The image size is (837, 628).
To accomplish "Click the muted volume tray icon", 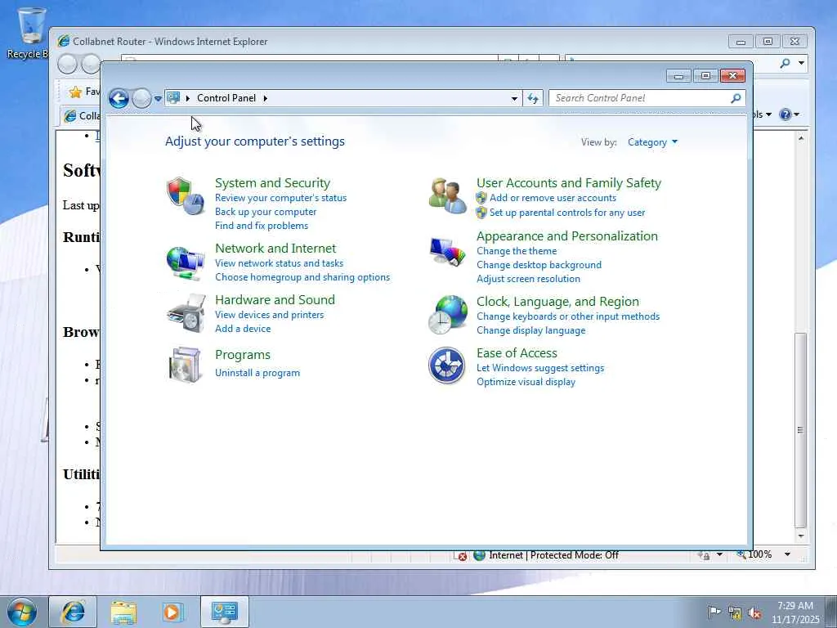I will [x=754, y=612].
